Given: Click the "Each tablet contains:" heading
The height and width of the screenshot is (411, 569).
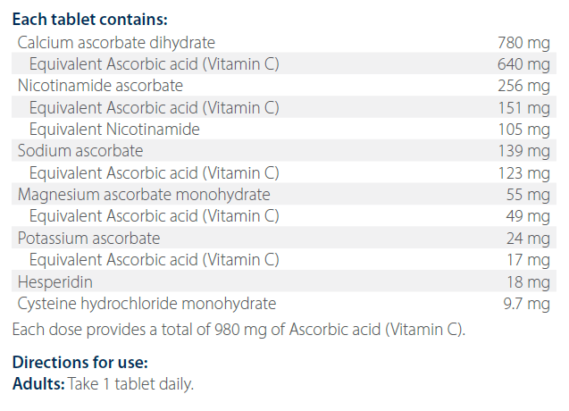Looking at the screenshot, I should pos(89,19).
